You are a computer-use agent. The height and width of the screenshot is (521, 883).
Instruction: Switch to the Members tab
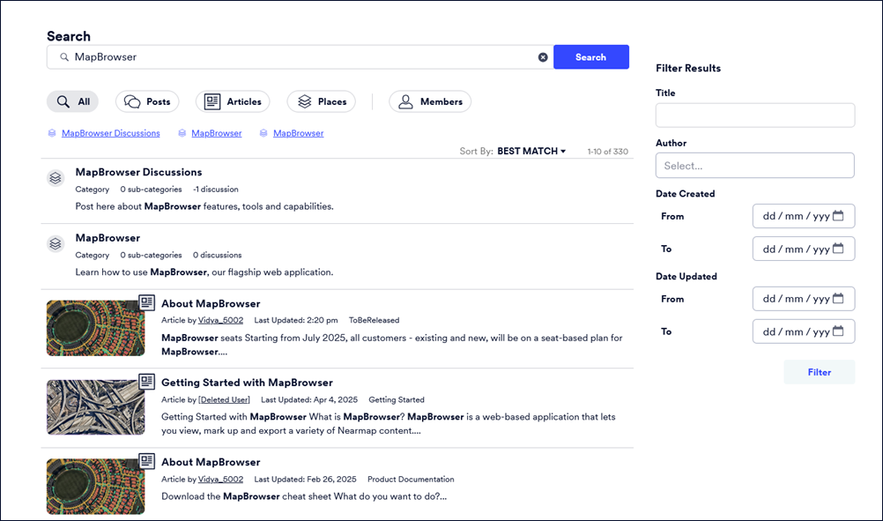[430, 101]
